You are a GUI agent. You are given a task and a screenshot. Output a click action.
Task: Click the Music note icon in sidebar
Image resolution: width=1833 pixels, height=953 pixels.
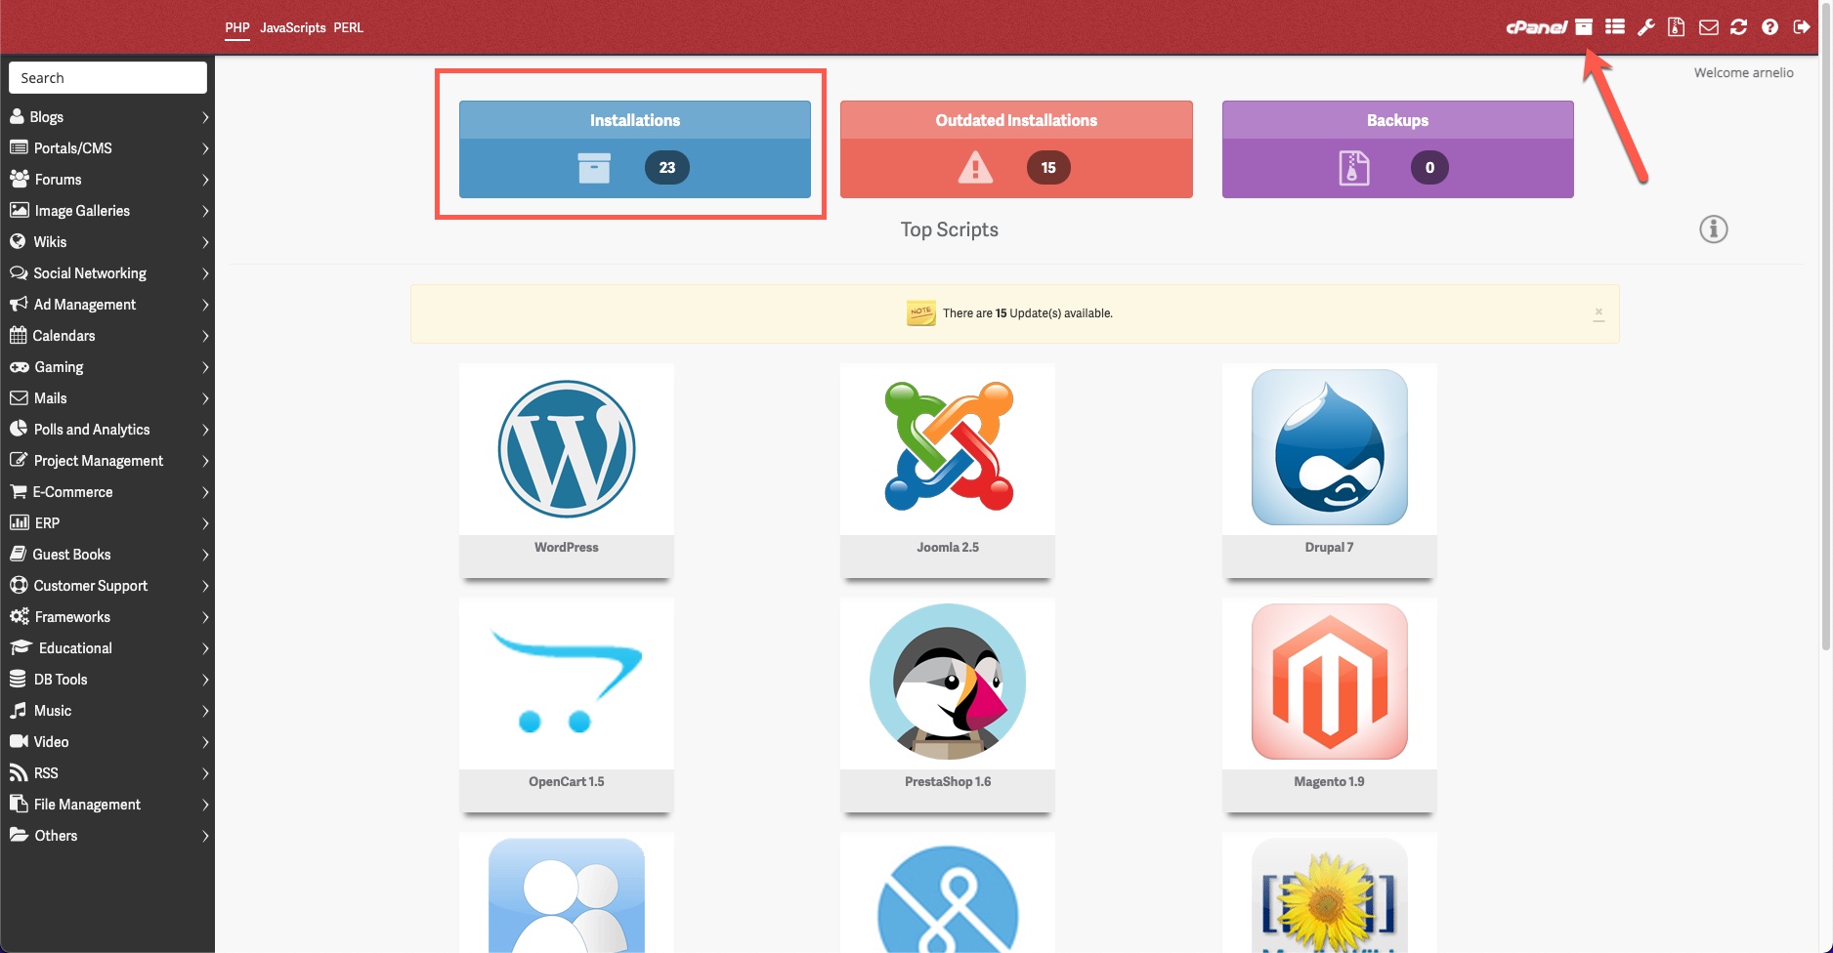pyautogui.click(x=18, y=710)
